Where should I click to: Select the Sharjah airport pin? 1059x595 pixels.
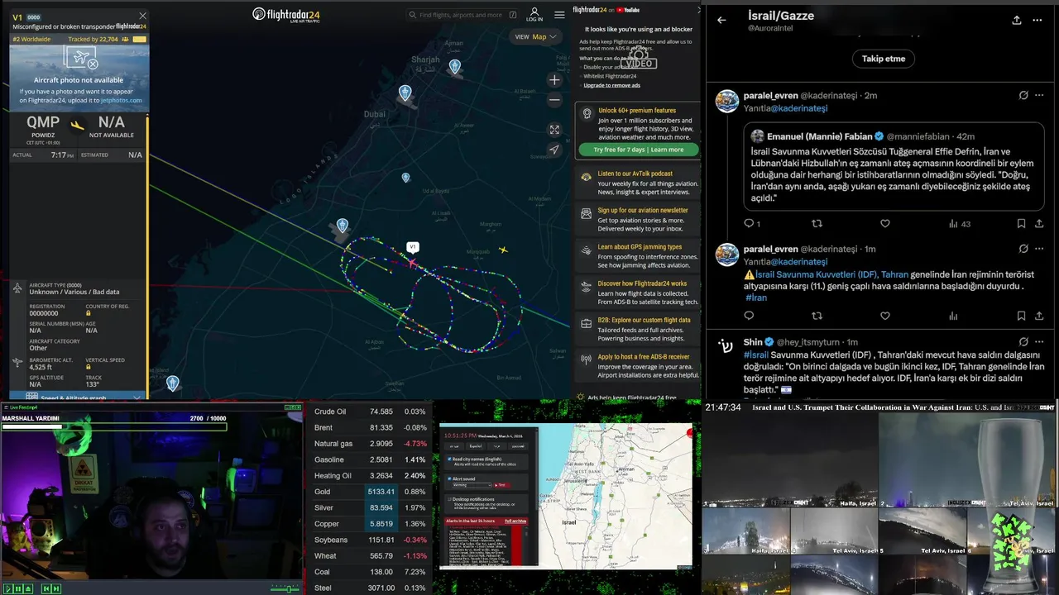455,66
